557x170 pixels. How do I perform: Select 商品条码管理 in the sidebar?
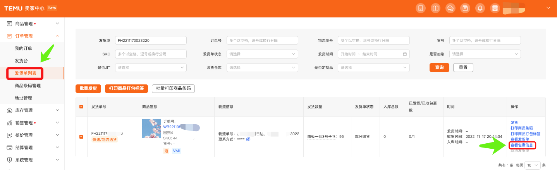(28, 86)
